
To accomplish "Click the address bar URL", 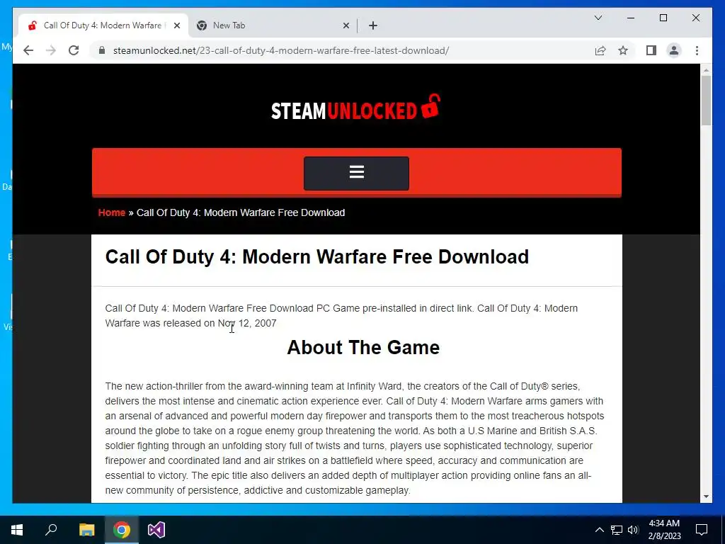I will (280, 50).
